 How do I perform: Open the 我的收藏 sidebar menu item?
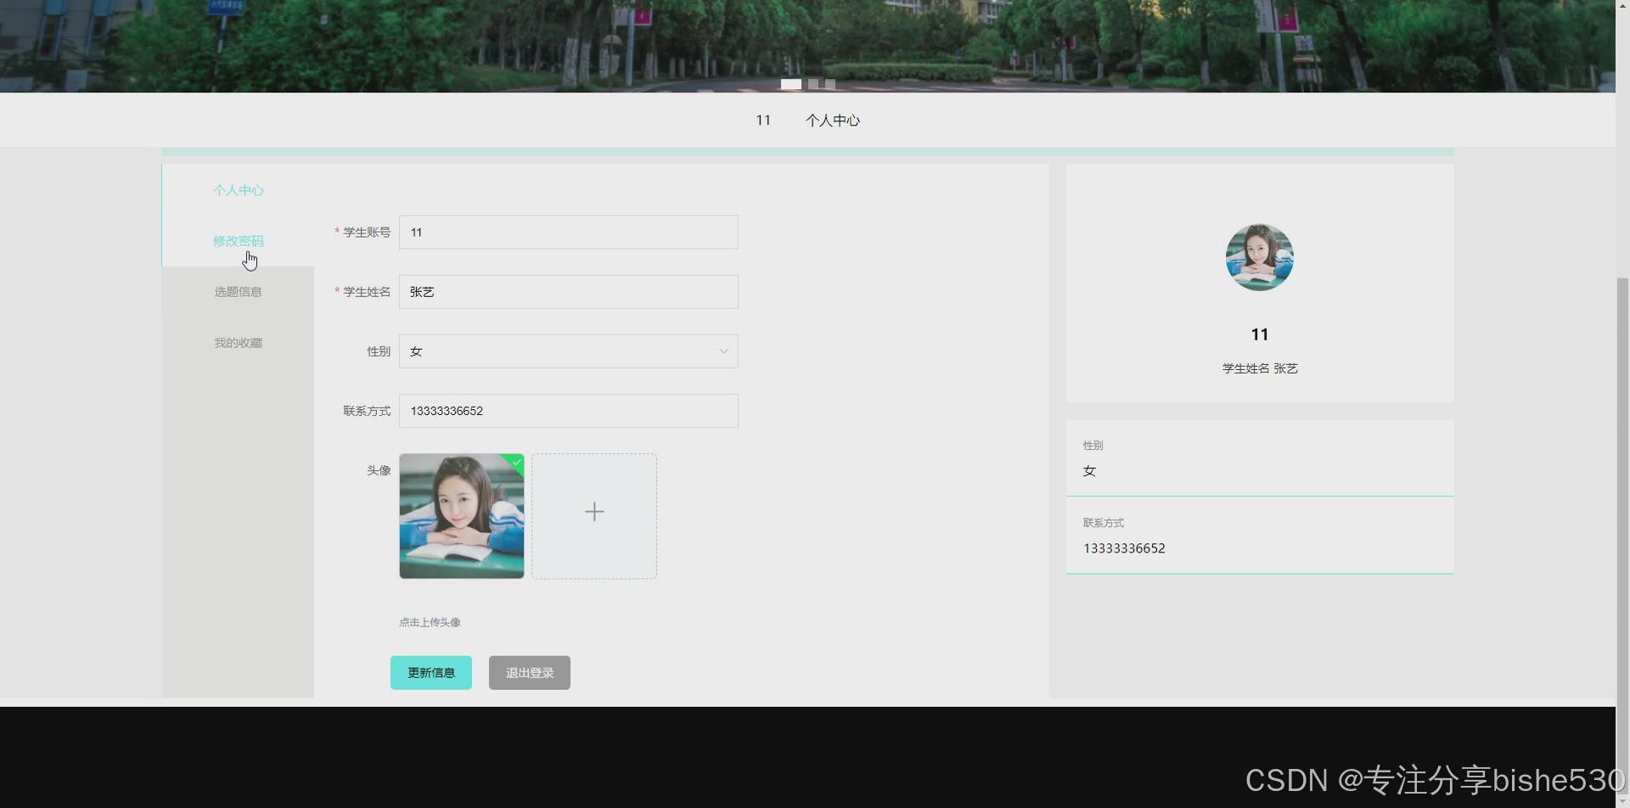(238, 343)
